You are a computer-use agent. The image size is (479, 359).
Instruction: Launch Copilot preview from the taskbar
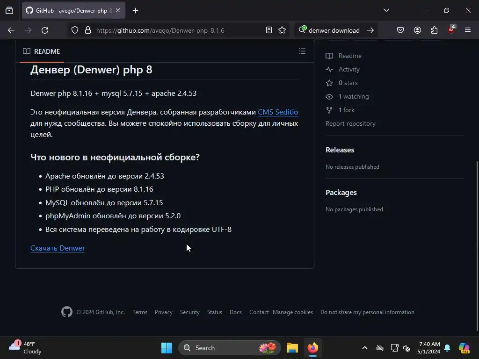point(464,348)
